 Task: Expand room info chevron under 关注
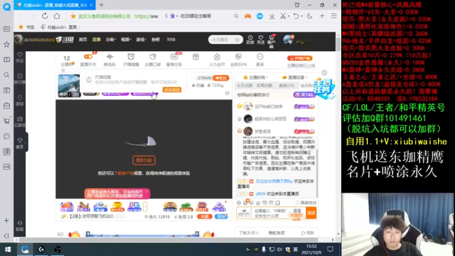[x=227, y=93]
